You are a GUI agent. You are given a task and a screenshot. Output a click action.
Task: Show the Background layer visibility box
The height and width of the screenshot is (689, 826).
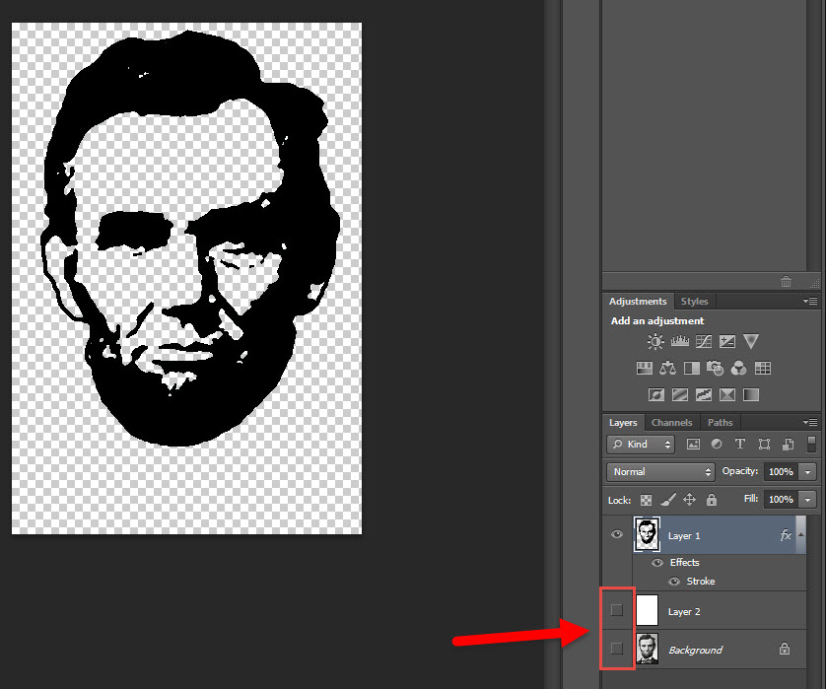click(x=617, y=649)
